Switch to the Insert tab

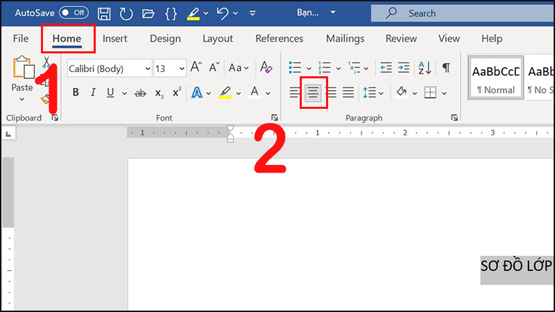point(114,39)
